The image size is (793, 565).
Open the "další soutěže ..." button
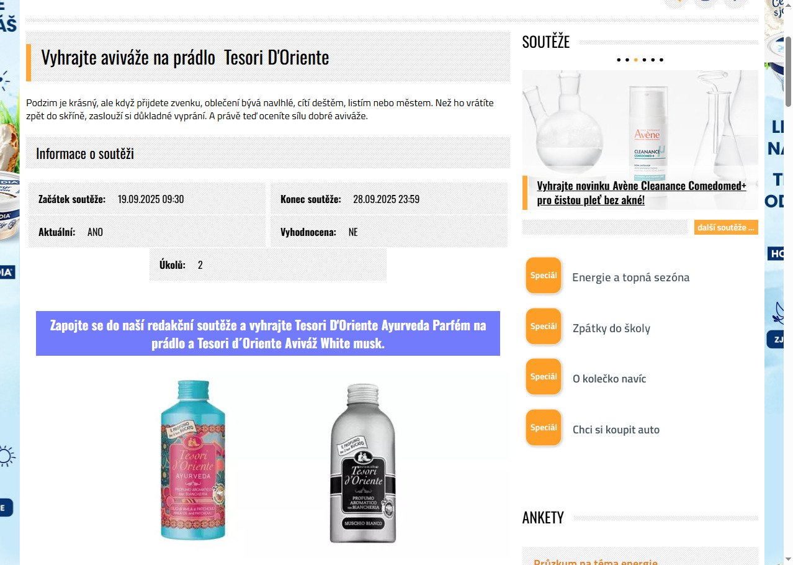tap(725, 227)
